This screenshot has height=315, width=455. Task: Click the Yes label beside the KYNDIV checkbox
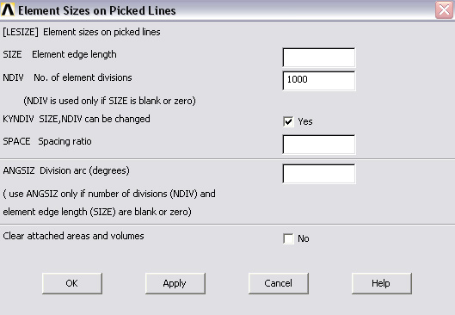305,121
